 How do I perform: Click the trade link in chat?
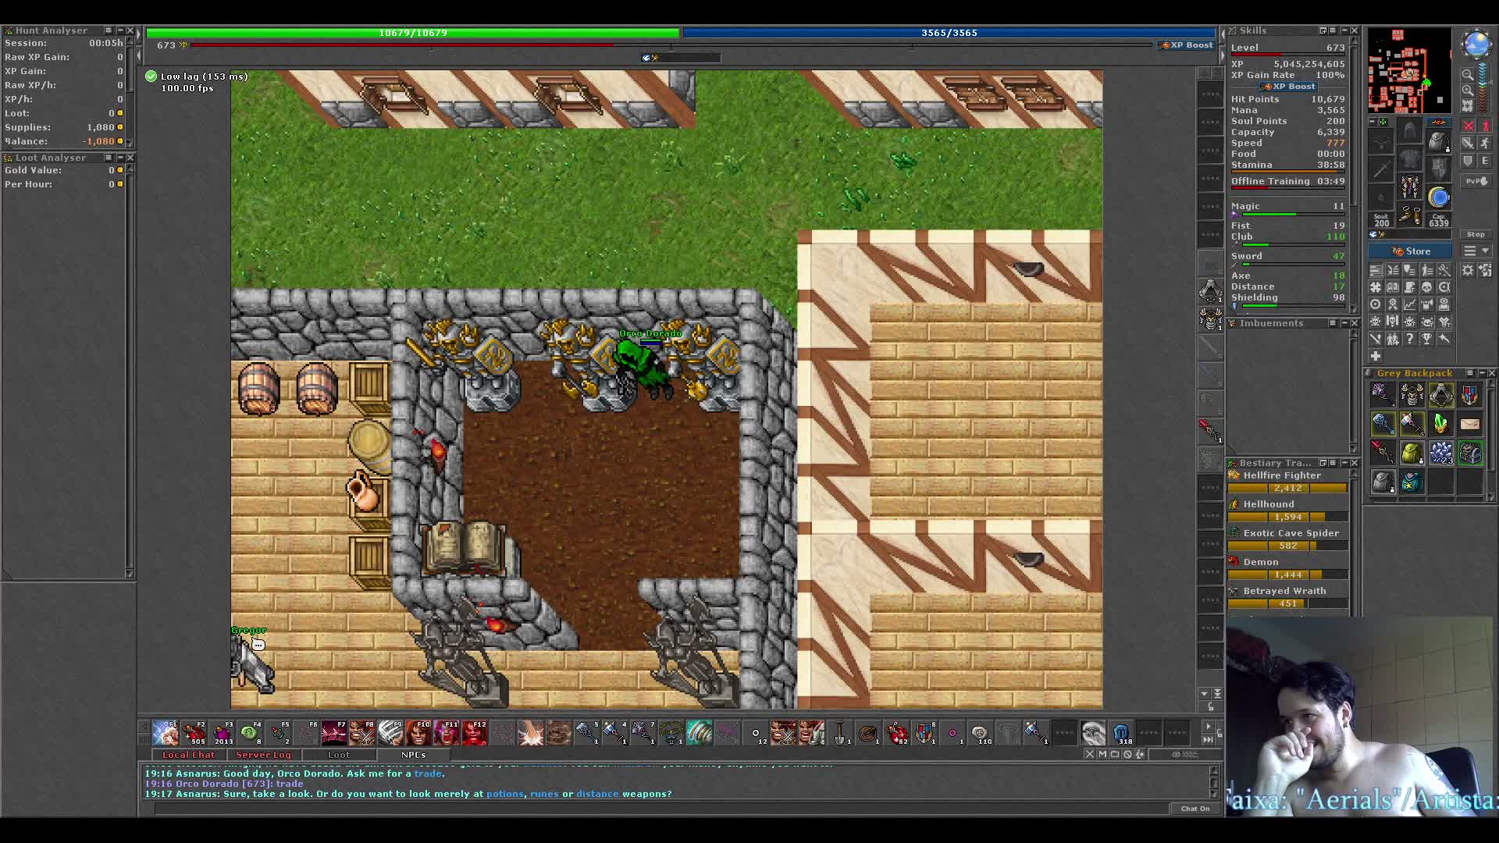(x=428, y=774)
